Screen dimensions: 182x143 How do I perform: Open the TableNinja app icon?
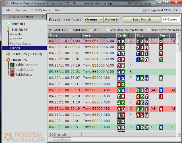[12, 74]
